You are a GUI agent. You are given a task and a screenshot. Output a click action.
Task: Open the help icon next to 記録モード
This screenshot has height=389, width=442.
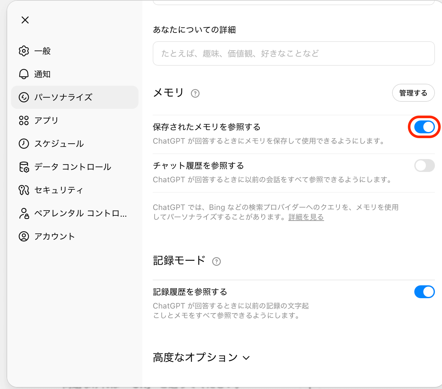216,261
